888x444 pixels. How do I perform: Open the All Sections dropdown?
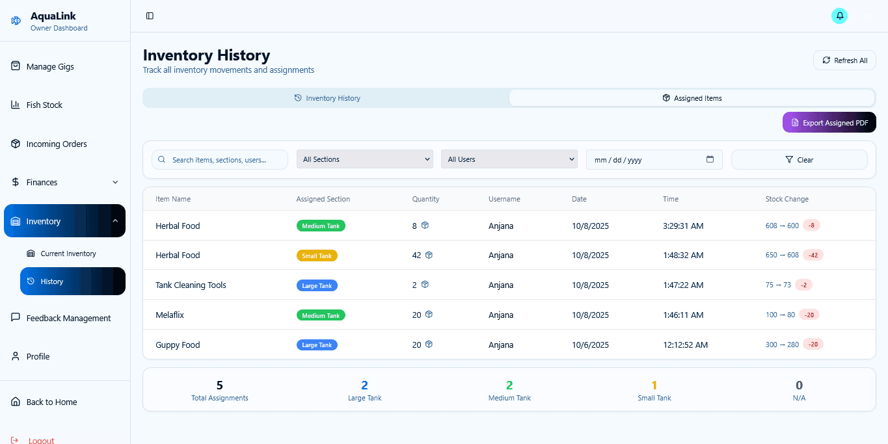pyautogui.click(x=364, y=159)
